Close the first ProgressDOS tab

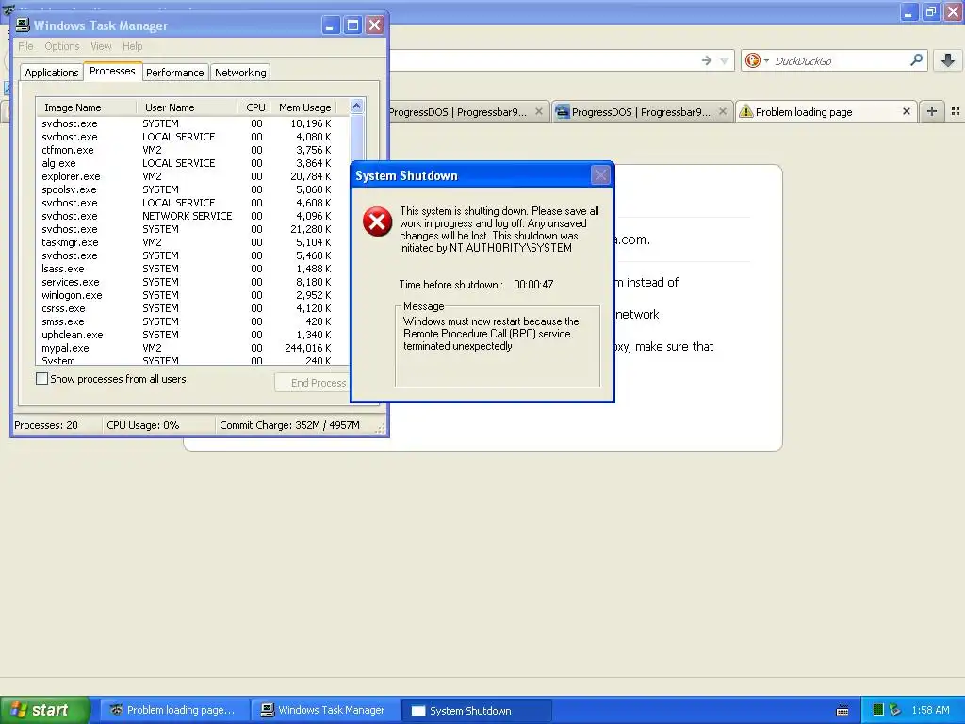(x=539, y=111)
